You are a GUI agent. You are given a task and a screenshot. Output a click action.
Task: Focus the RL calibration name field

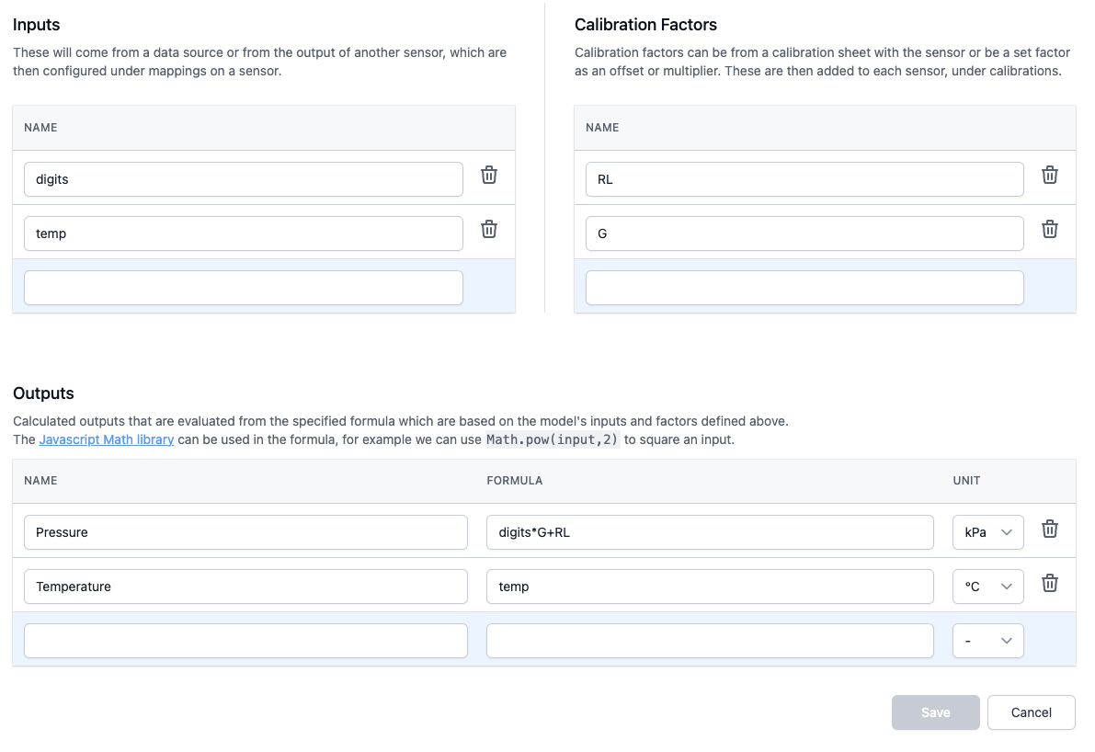click(x=804, y=179)
